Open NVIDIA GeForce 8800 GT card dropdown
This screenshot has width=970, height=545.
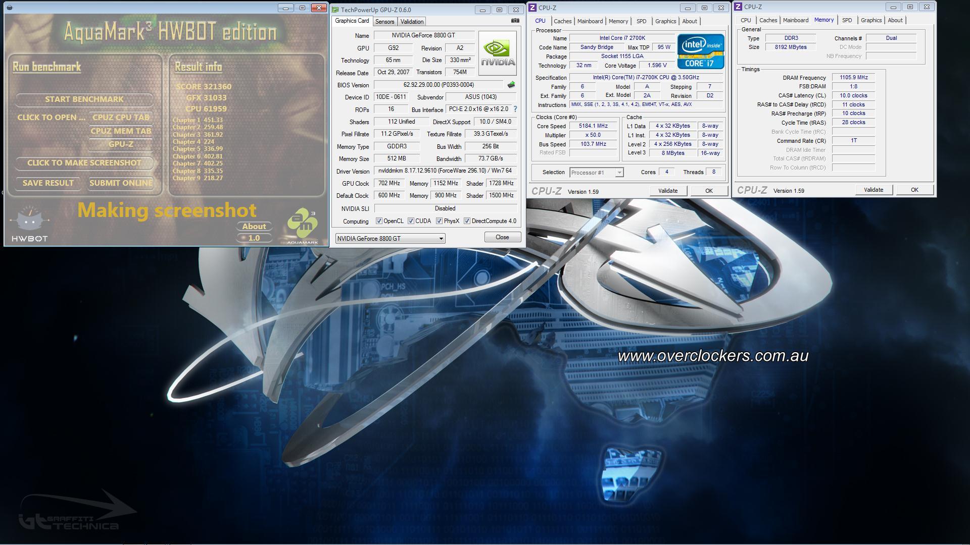click(x=390, y=238)
